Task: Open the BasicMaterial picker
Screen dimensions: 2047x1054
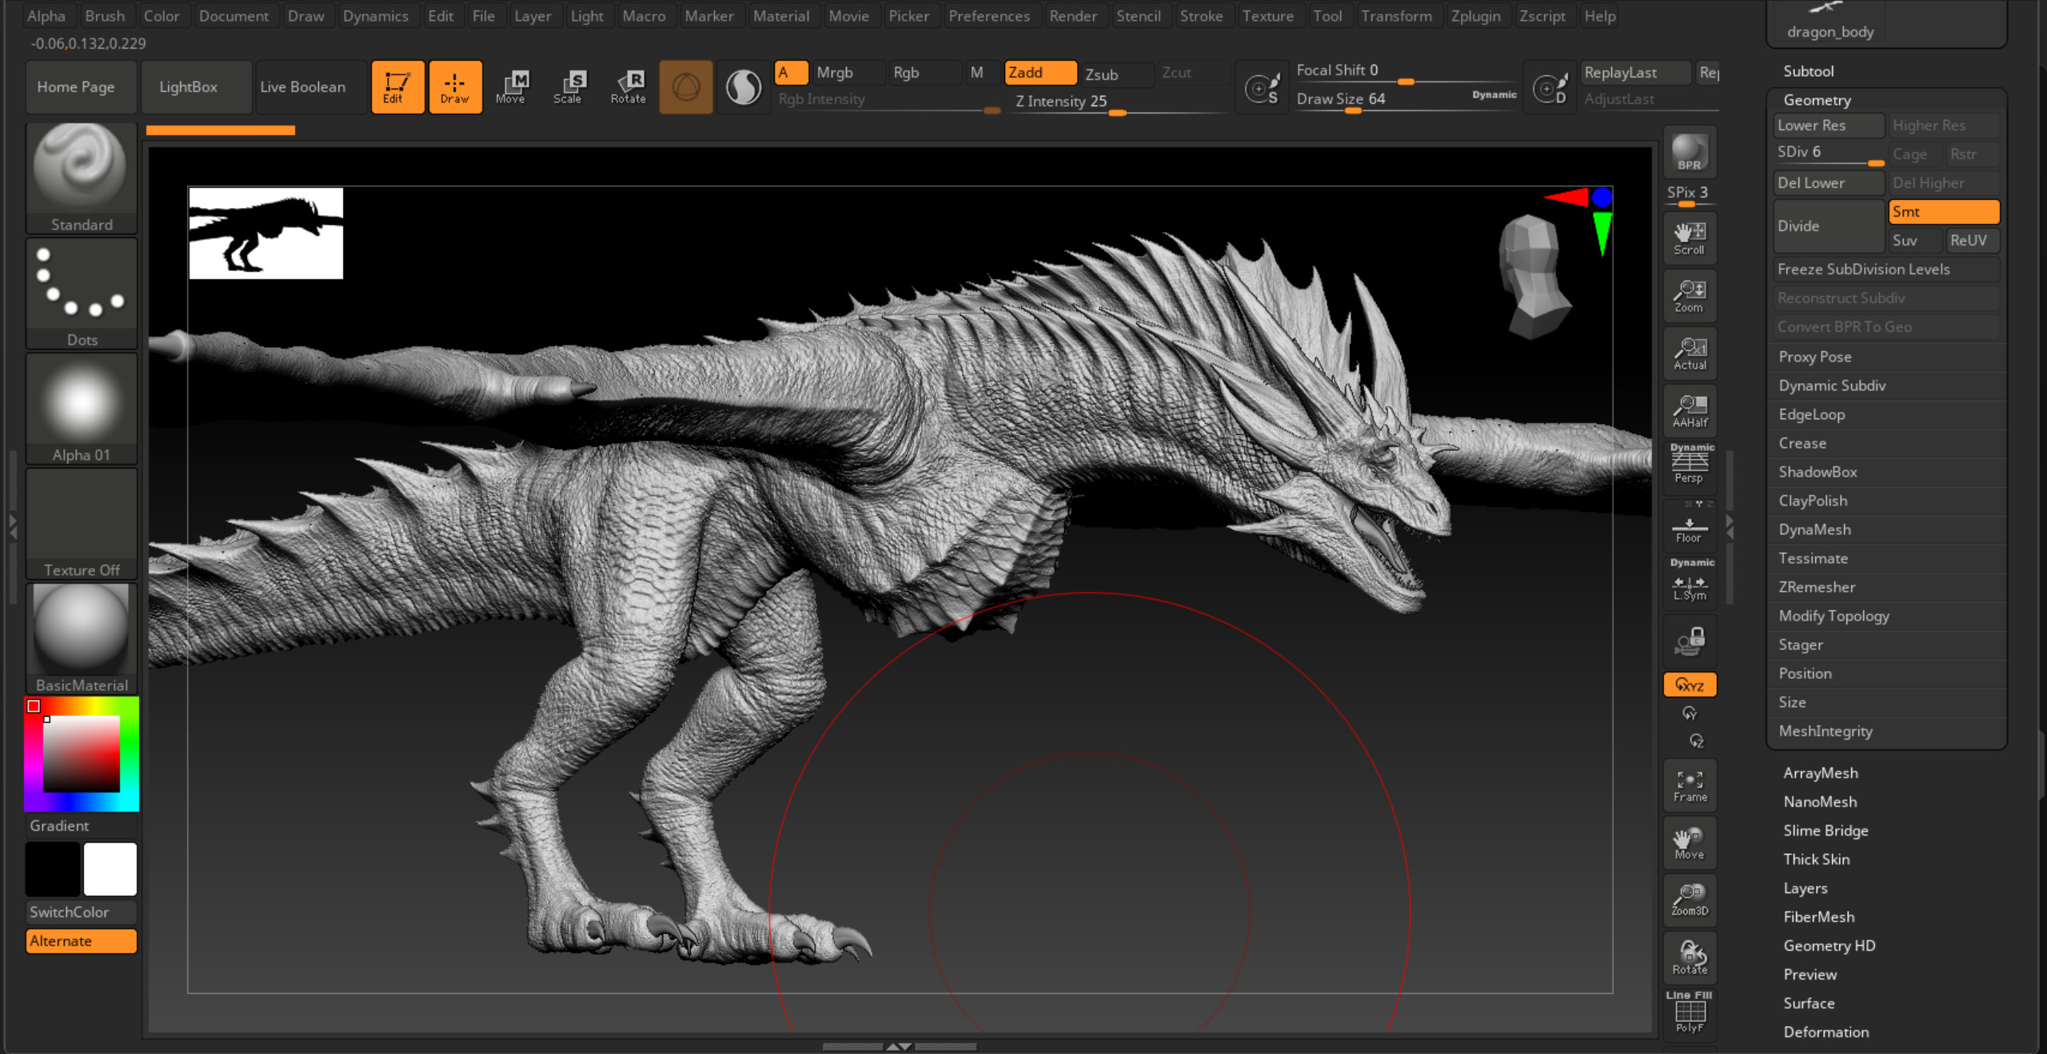Action: coord(82,638)
